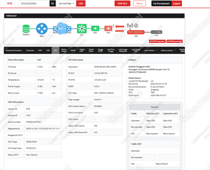Click serial number ZTEGD3697037
The image size is (210, 170).
[x=34, y=122]
